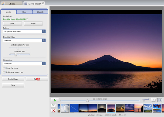The width and height of the screenshot is (164, 117).
Task: Click the red X remove slide icon
Action: point(53,111)
